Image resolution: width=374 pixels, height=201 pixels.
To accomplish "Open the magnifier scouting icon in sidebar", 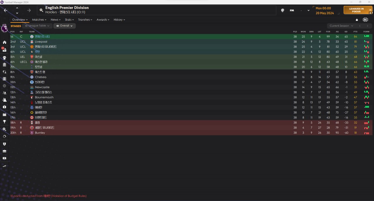I will pyautogui.click(x=4, y=129).
